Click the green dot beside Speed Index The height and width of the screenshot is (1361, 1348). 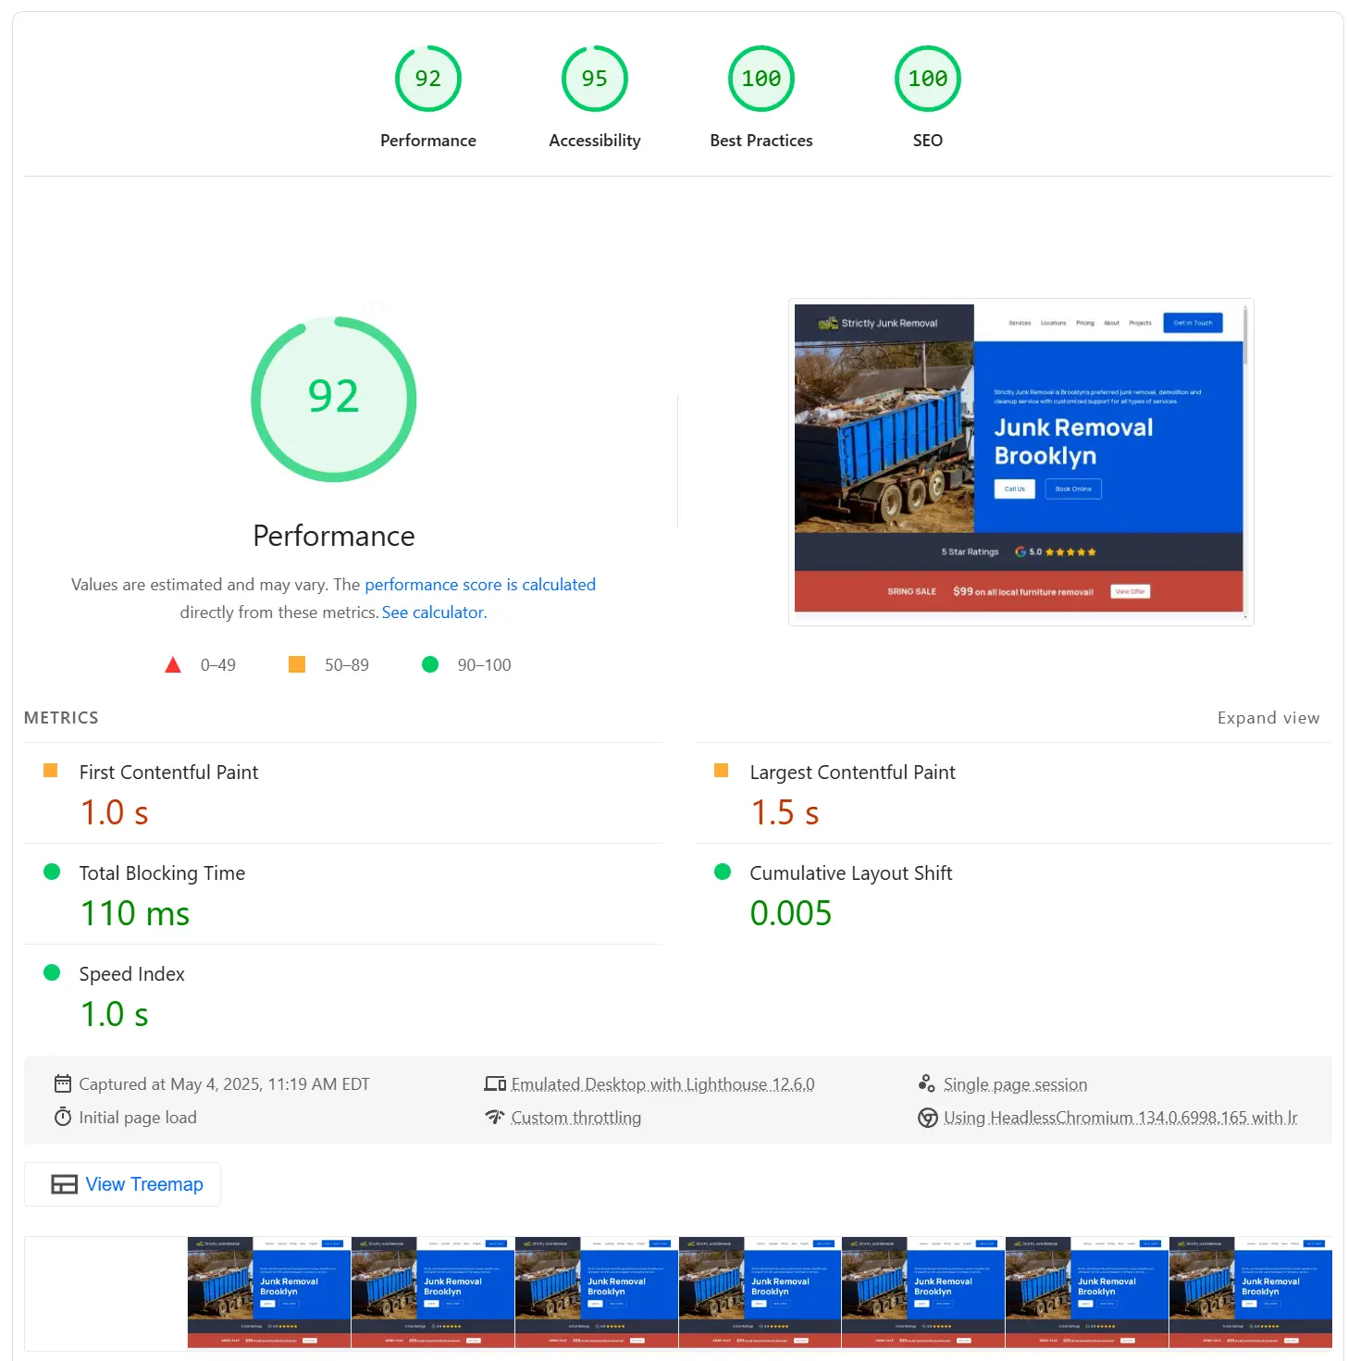[x=52, y=972]
